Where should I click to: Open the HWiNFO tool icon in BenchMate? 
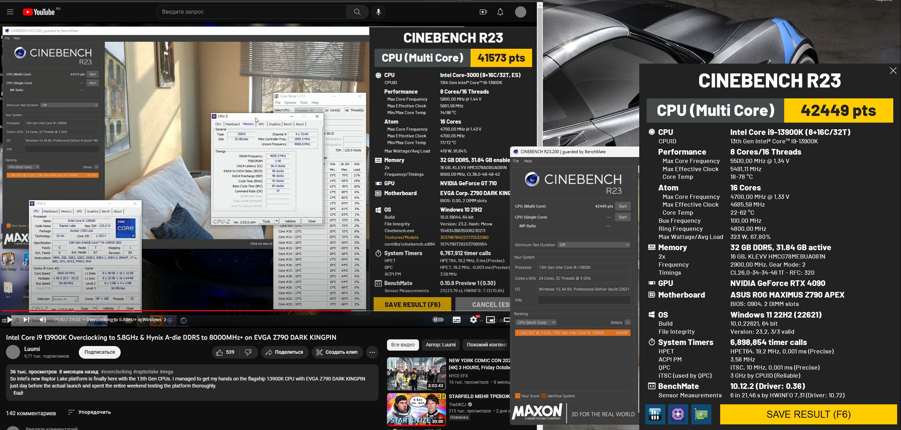point(655,415)
